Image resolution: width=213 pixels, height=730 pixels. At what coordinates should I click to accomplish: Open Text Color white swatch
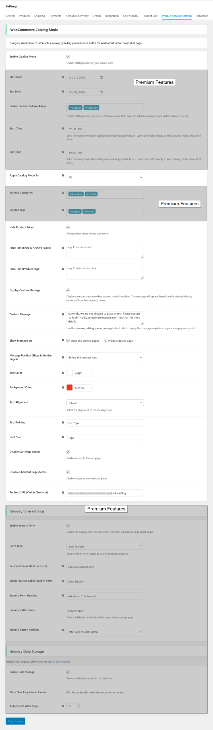tap(69, 373)
